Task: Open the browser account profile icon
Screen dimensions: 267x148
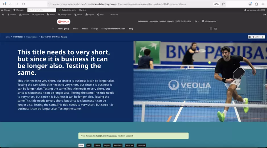Action: tap(250, 4)
